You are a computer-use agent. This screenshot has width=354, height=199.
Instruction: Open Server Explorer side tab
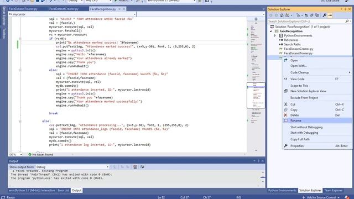click(x=4, y=16)
